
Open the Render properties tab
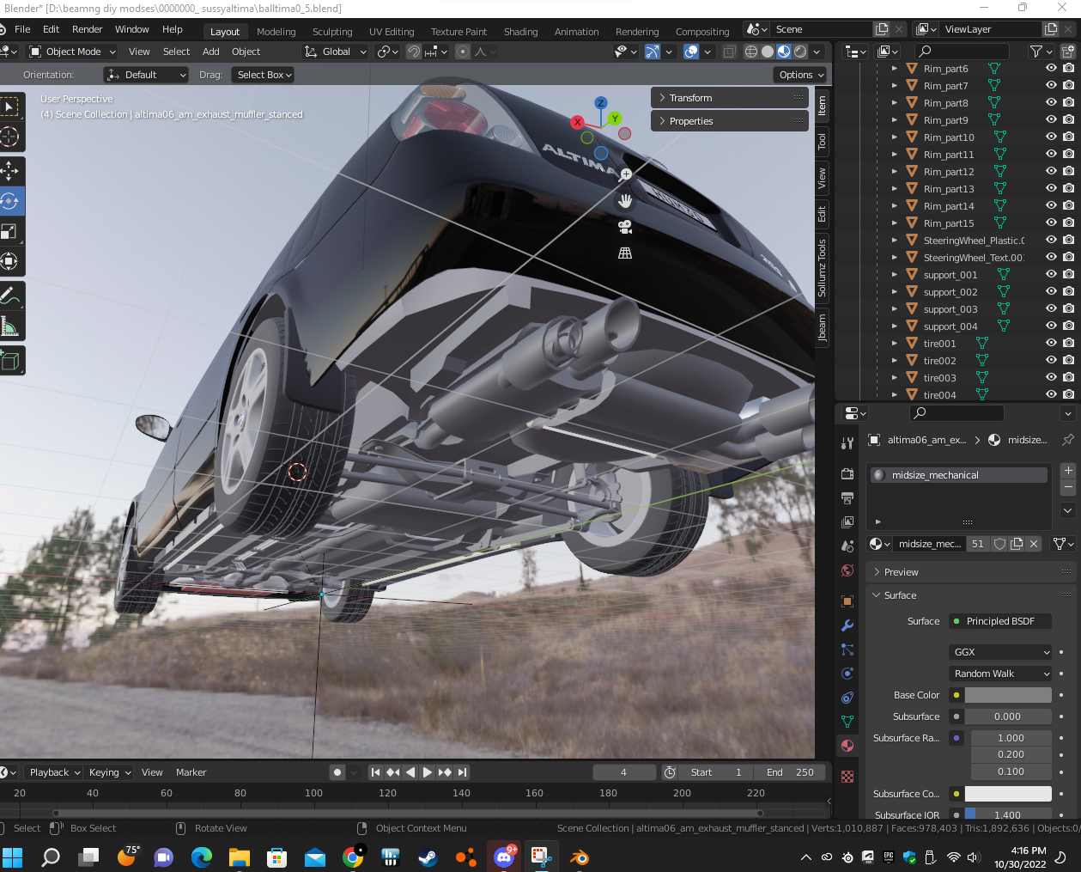847,473
